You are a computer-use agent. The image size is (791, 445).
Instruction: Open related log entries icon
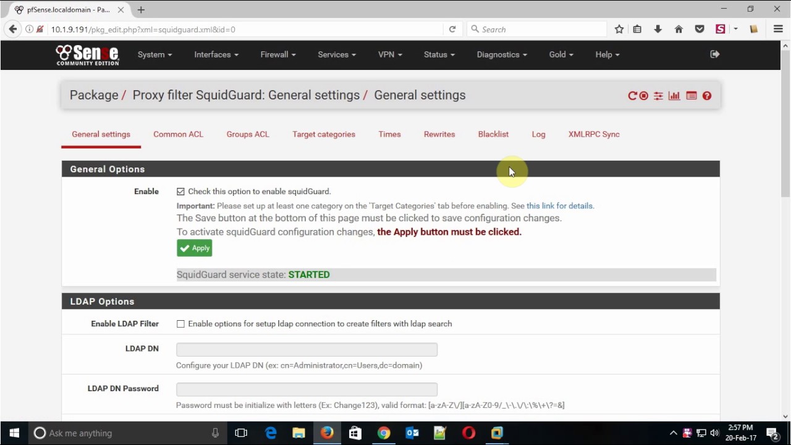click(x=692, y=96)
